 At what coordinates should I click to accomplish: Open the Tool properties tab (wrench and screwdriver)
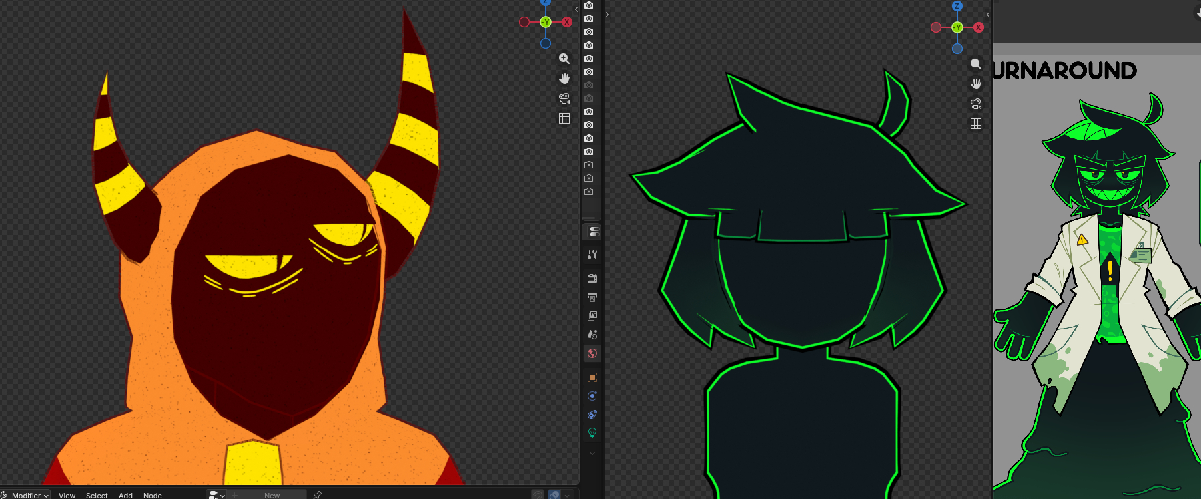tap(592, 255)
